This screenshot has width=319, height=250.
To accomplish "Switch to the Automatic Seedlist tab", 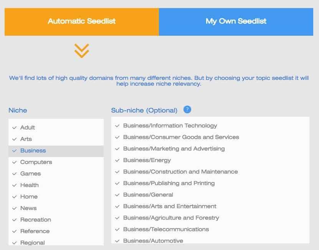I will coord(82,22).
